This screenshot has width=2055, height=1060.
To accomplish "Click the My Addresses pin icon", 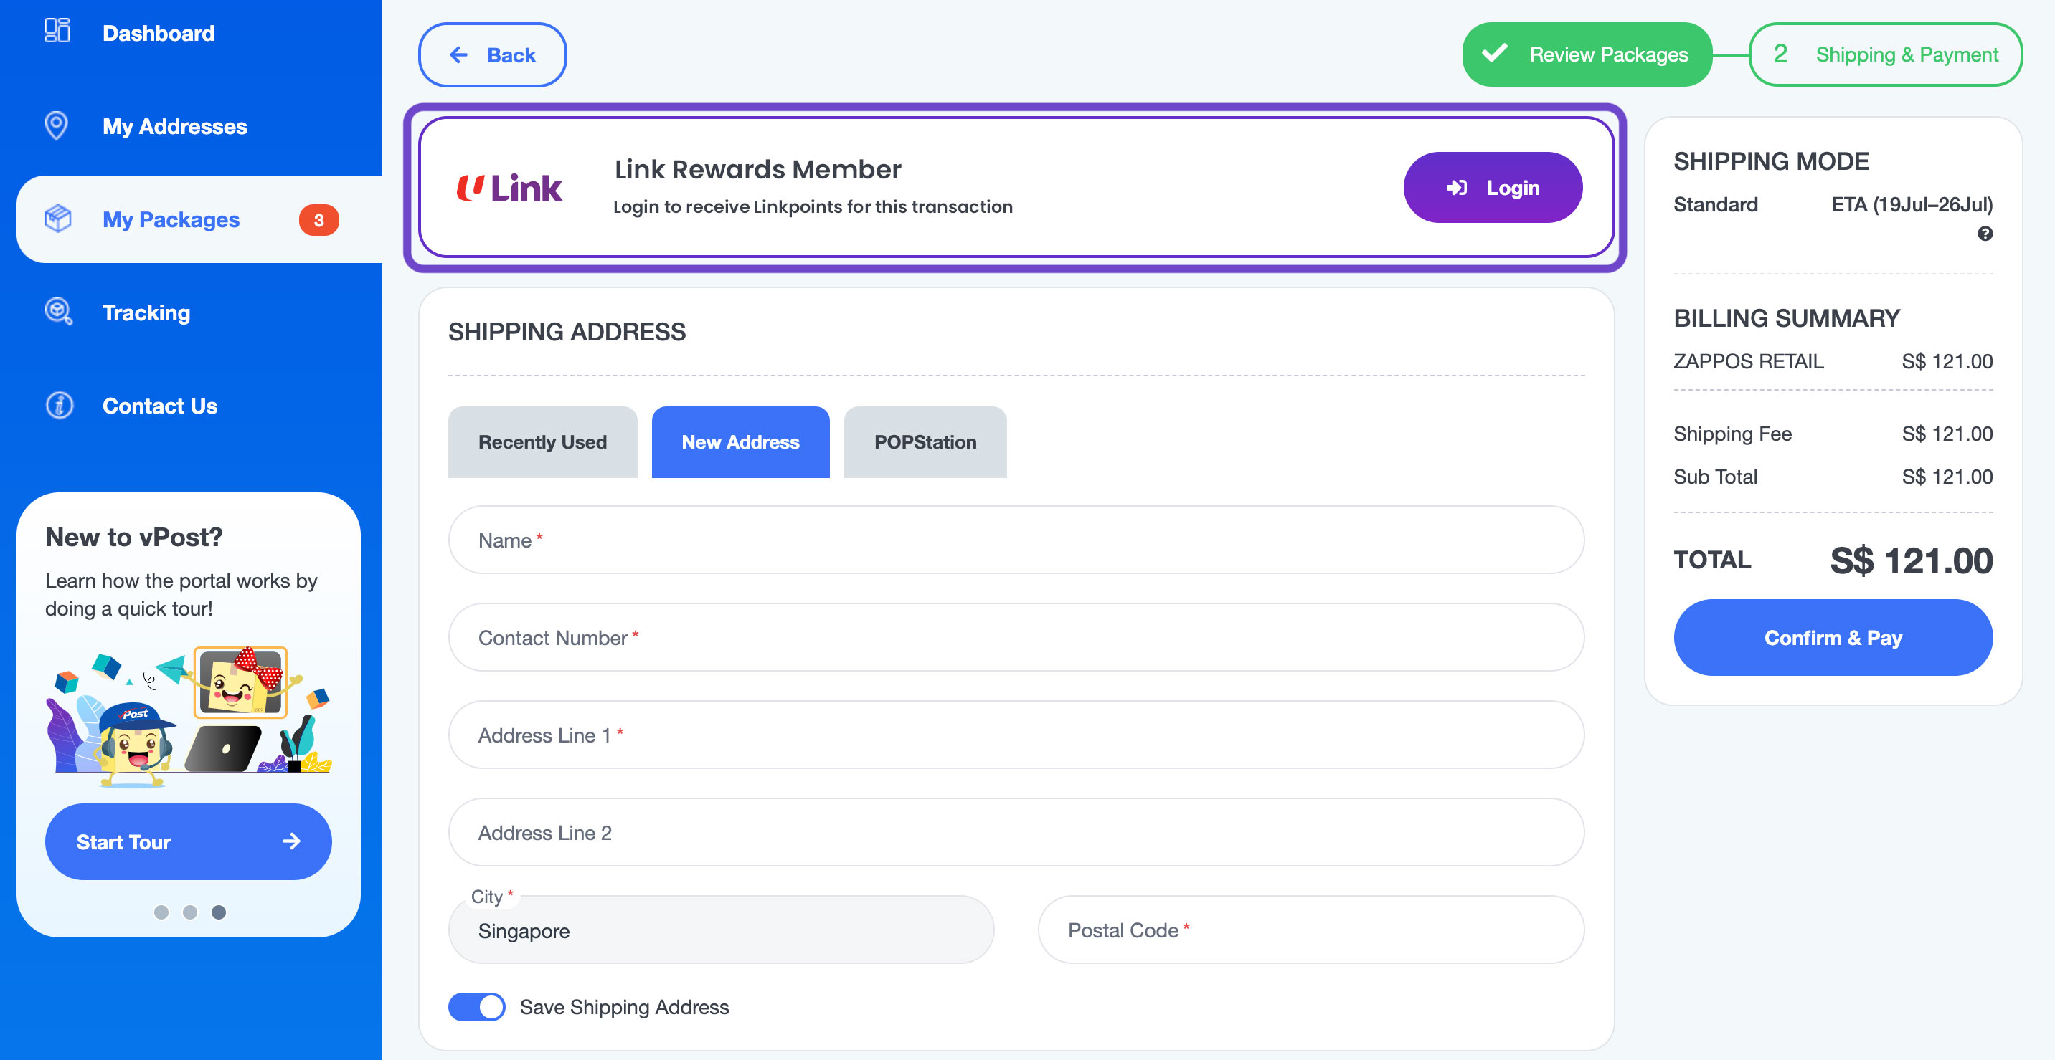I will 57,126.
